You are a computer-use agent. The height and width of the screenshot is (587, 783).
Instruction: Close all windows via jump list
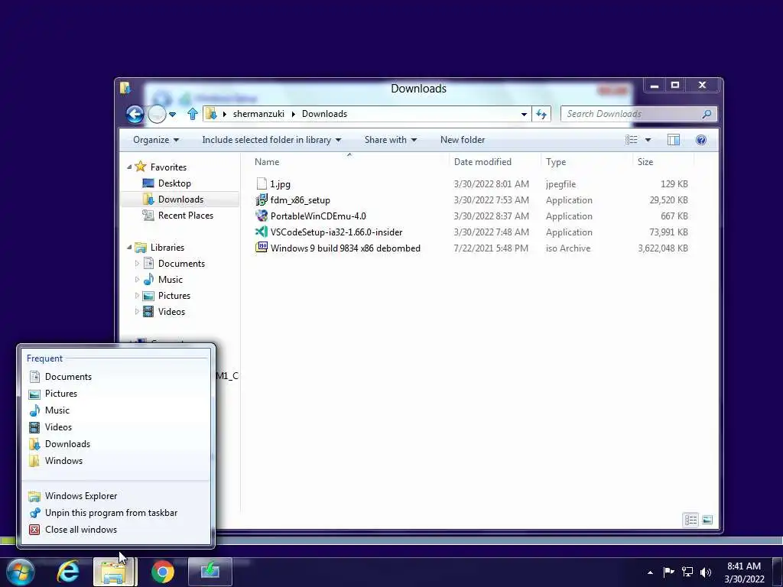116,530
